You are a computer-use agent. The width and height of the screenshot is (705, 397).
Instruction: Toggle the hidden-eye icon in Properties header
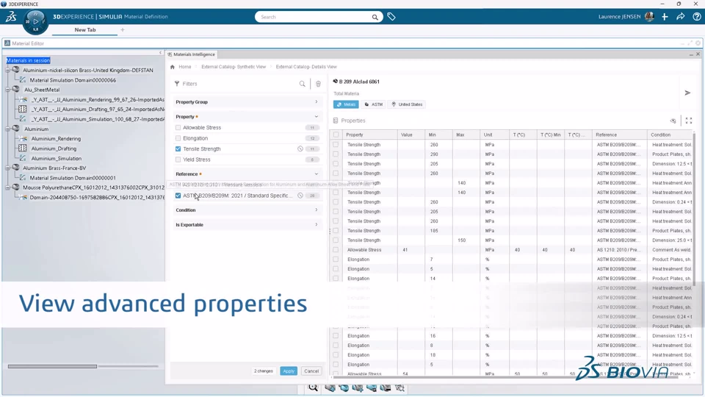point(673,121)
